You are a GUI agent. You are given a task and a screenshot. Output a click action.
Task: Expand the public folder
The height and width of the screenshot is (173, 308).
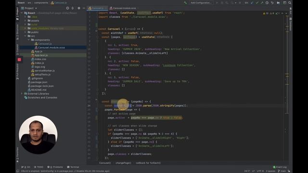pyautogui.click(x=25, y=32)
